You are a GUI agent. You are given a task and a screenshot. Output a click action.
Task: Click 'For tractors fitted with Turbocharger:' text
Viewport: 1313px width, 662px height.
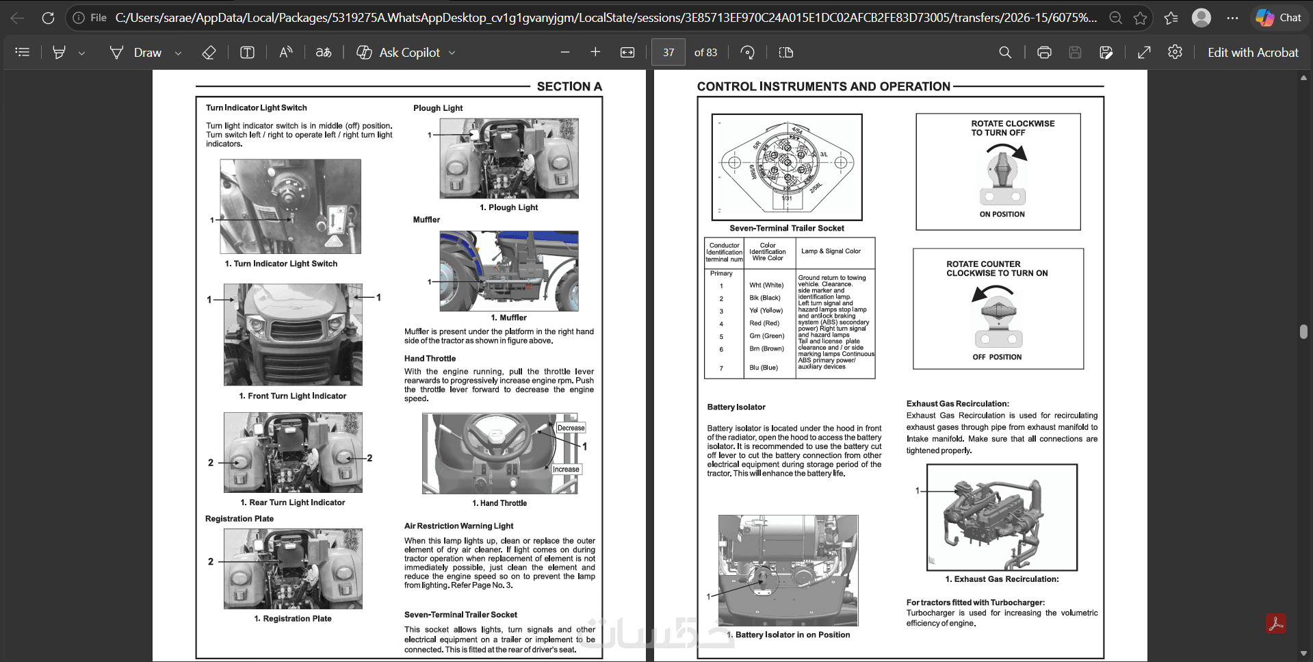tap(976, 603)
